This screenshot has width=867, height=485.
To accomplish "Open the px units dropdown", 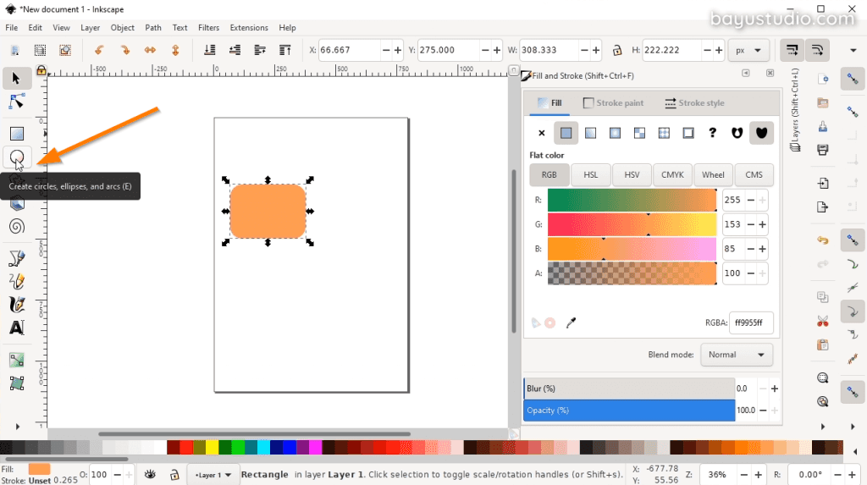I will (x=748, y=50).
